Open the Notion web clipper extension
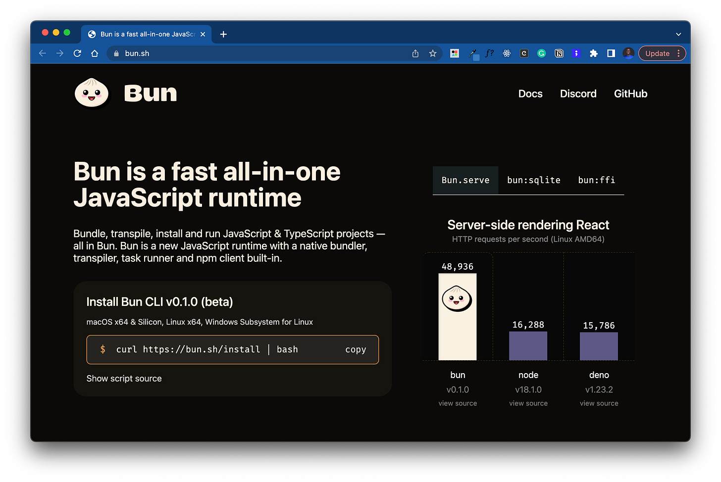Image resolution: width=721 pixels, height=482 pixels. point(559,53)
